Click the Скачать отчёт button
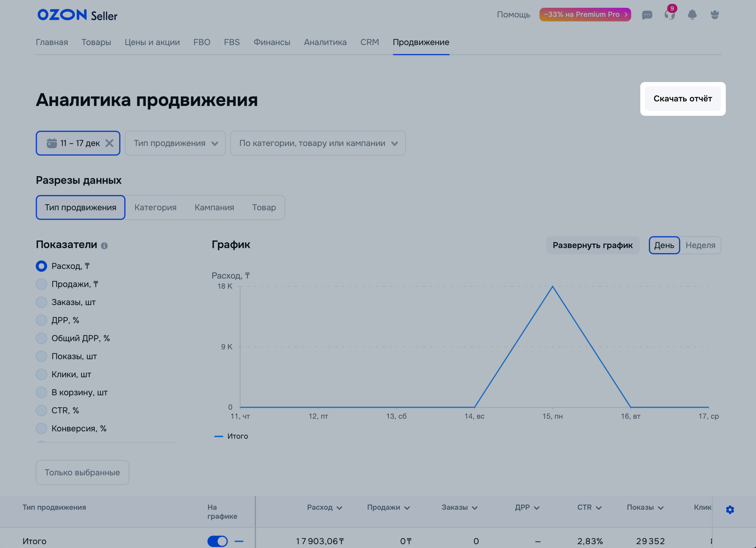 (x=682, y=99)
